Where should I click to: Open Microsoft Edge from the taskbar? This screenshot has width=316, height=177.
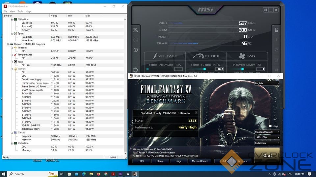84,174
